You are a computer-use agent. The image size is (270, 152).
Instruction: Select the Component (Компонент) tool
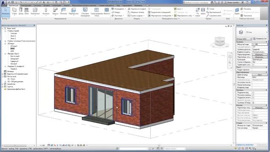tap(35, 11)
